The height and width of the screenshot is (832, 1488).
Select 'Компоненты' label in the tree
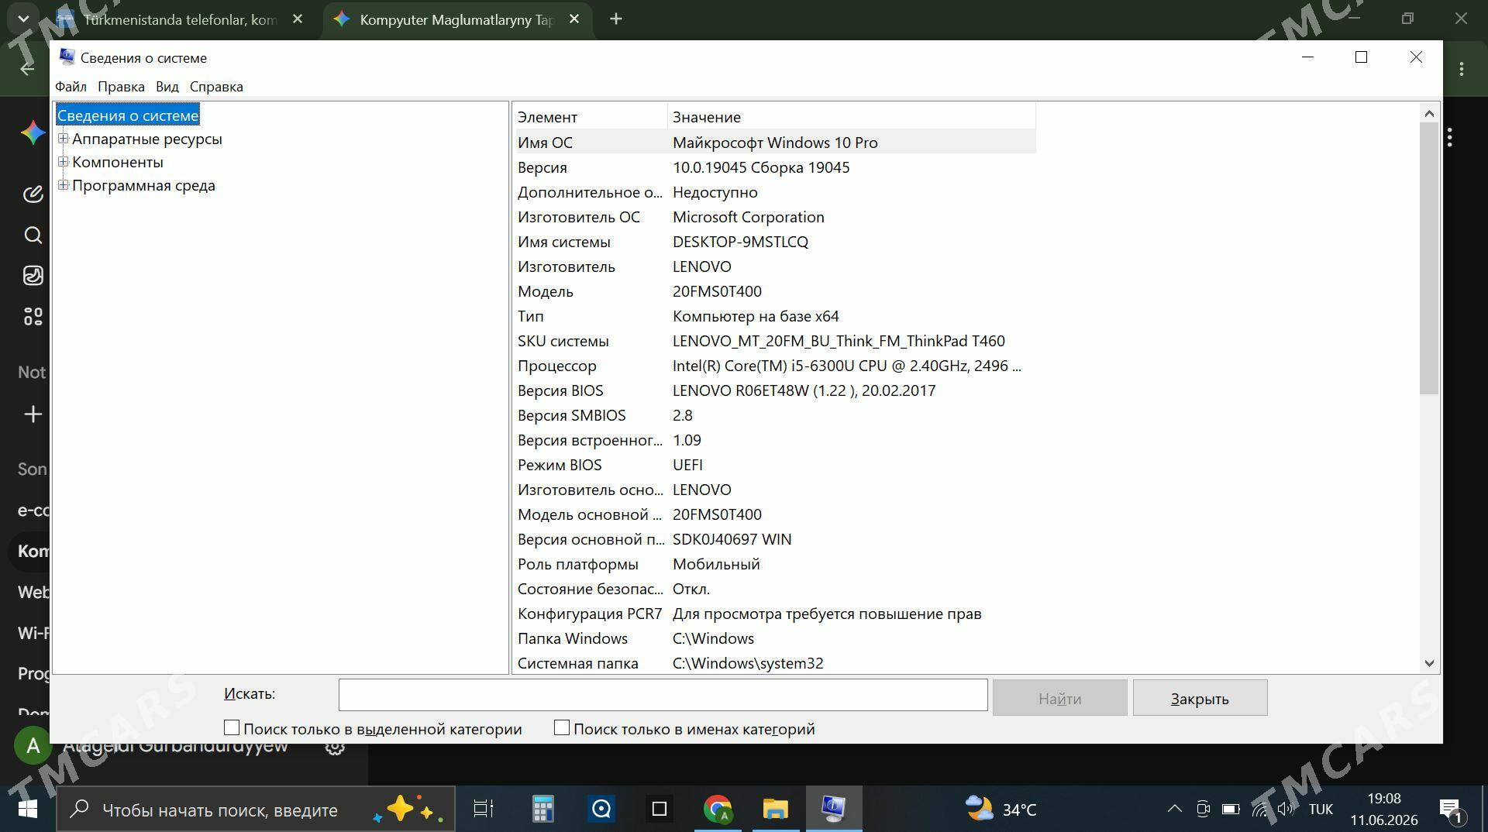coord(118,162)
